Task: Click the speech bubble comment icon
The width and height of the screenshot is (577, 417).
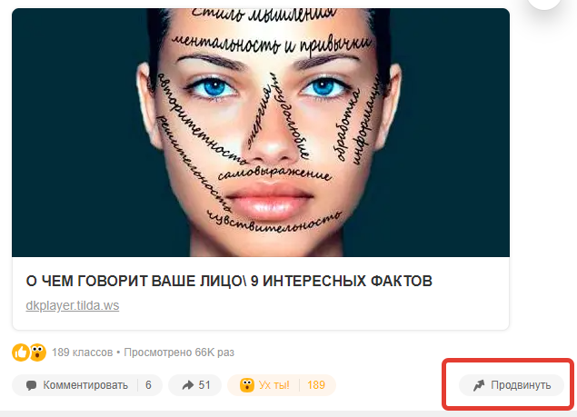Action: coord(31,385)
